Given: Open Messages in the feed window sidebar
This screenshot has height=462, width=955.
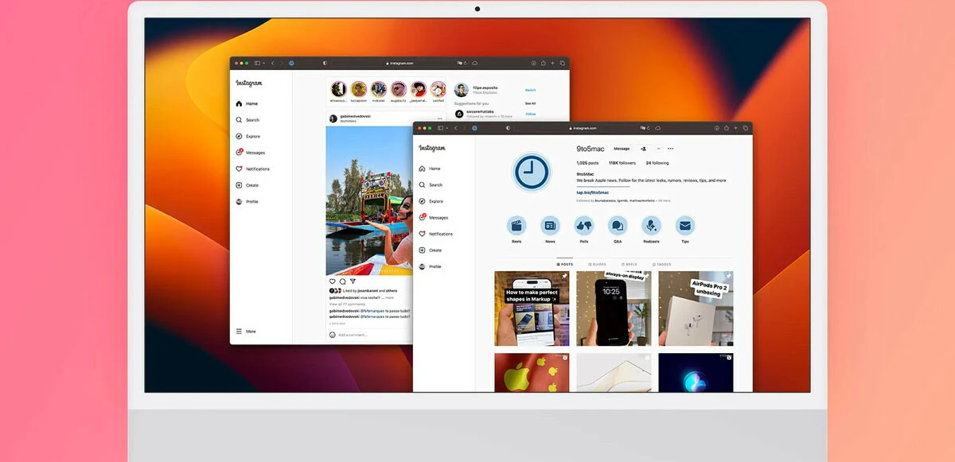Looking at the screenshot, I should pyautogui.click(x=251, y=153).
